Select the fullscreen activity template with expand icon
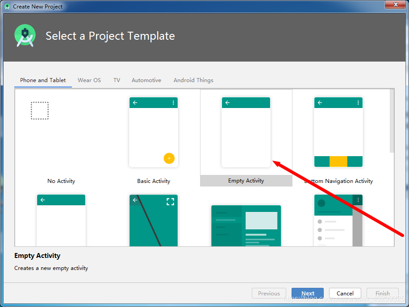 154,220
